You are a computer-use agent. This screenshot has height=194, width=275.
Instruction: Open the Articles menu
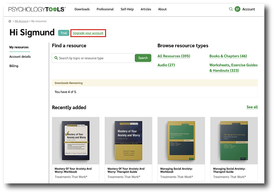tap(146, 9)
